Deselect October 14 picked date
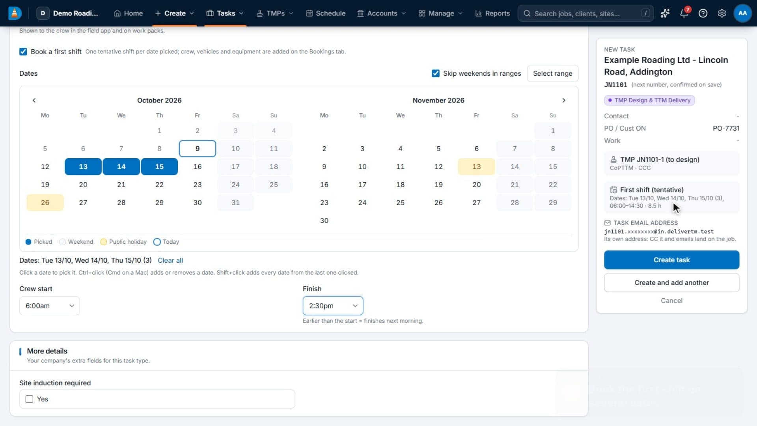757x426 pixels. (121, 166)
